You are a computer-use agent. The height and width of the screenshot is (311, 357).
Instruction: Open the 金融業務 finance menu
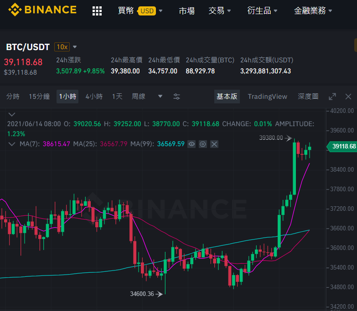pos(310,10)
